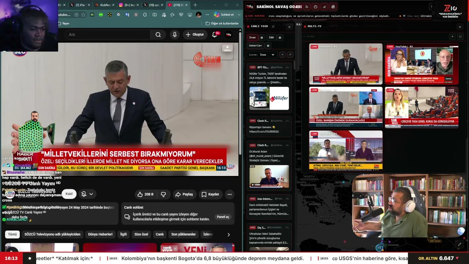The image size is (469, 264).
Task: Open the grid icon next to İBB tab
Action: coord(280,37)
